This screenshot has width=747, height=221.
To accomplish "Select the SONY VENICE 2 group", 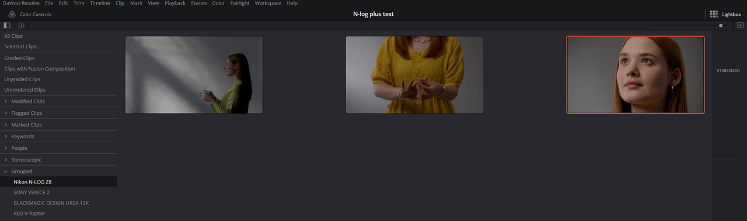I will [58, 192].
